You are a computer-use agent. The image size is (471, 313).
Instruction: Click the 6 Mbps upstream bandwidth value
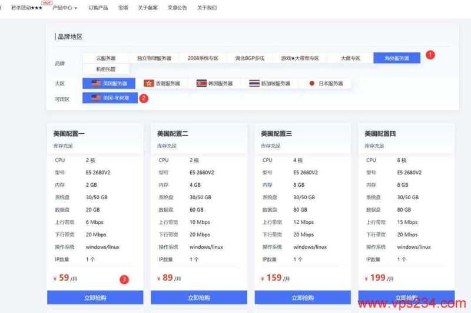[95, 222]
